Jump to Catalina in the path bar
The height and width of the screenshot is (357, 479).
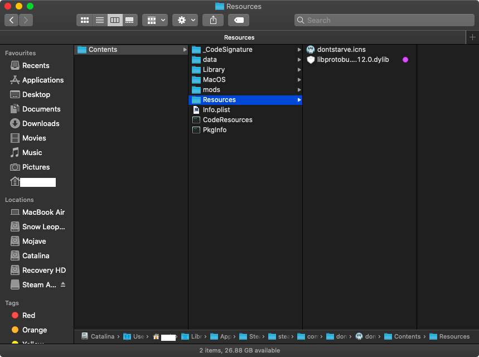tap(98, 336)
